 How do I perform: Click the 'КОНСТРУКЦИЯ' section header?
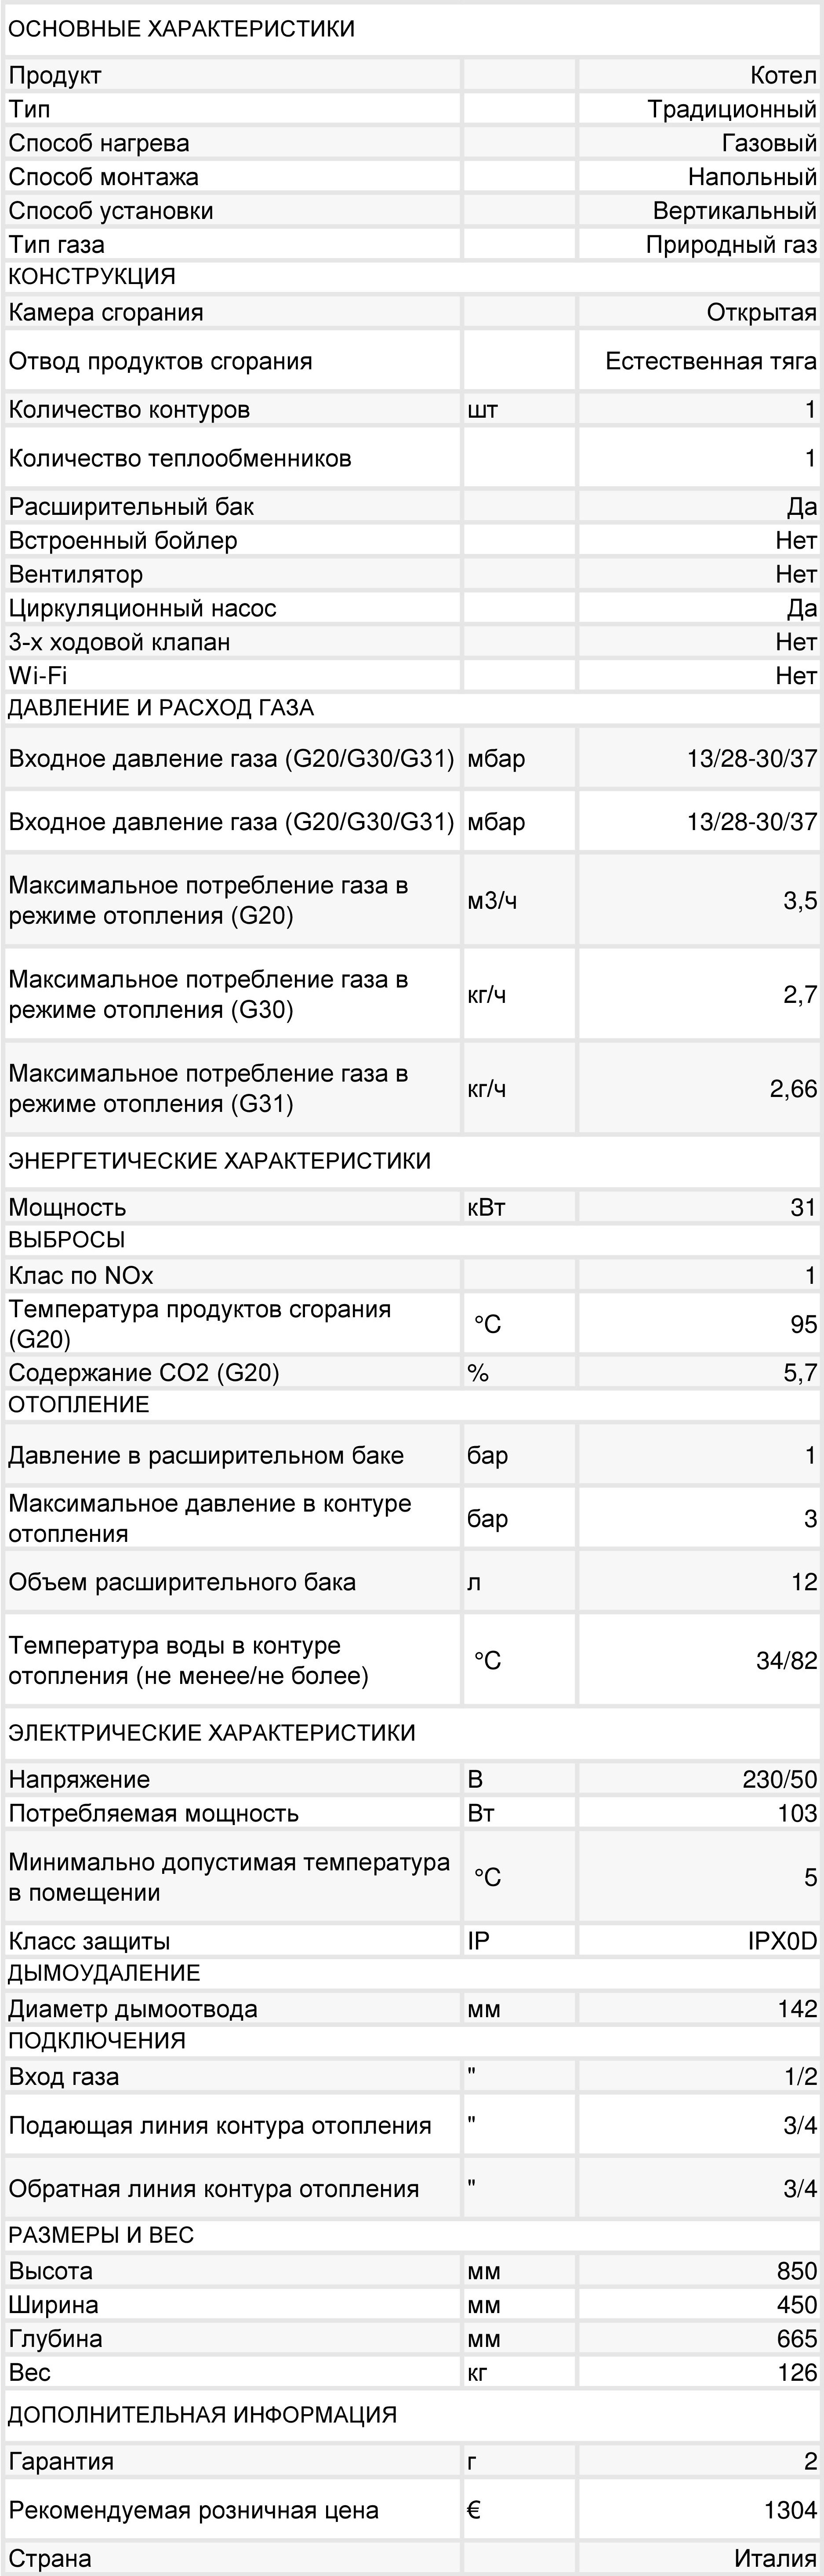92,276
